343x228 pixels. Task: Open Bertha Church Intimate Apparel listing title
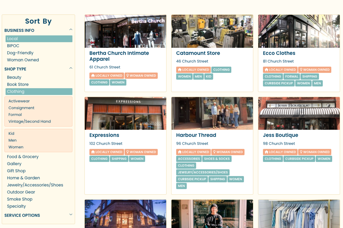119,56
